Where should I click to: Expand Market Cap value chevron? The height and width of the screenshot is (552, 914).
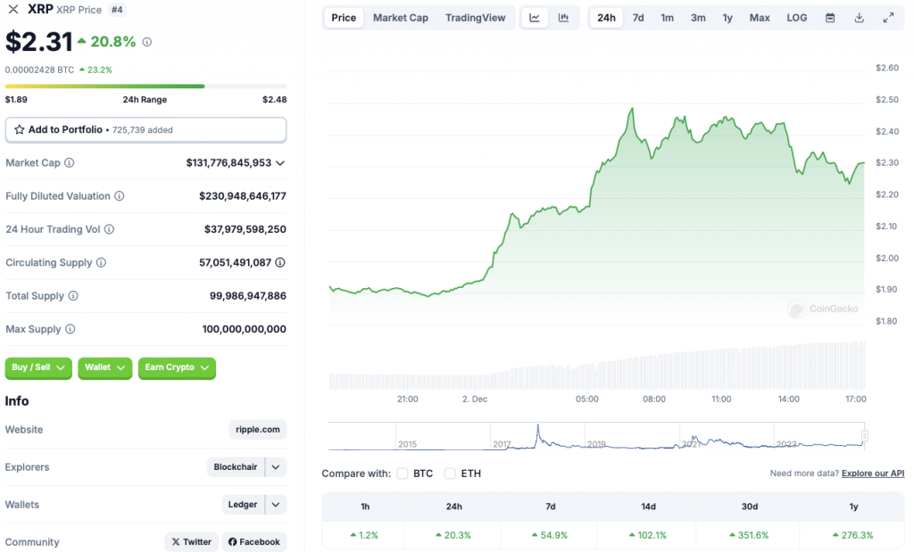click(x=280, y=163)
